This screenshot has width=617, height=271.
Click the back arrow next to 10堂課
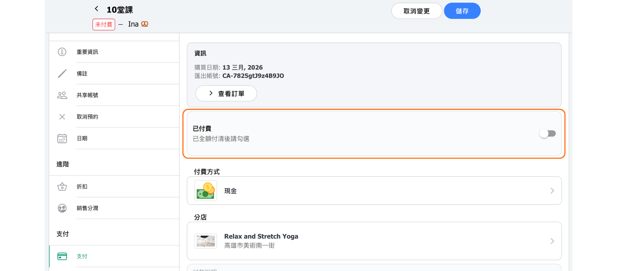coord(96,9)
